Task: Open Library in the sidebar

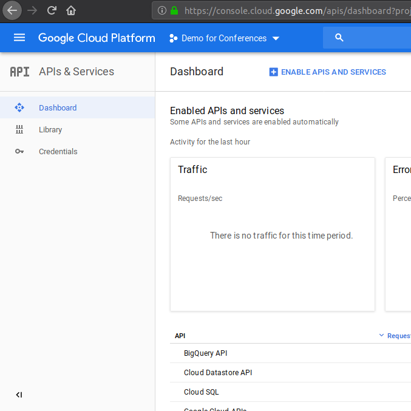Action: [78, 129]
